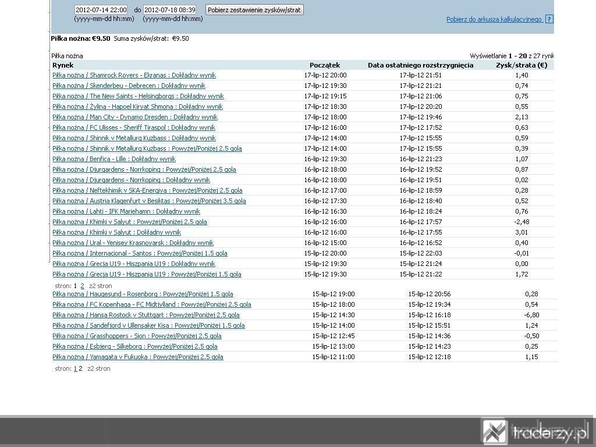Open Neftekhimik v SKA-Energiya link
This screenshot has height=447, width=596.
point(147,190)
